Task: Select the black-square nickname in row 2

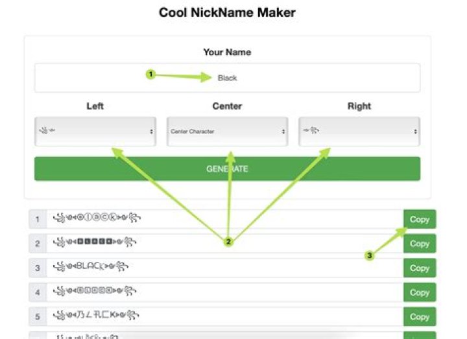Action: pos(95,242)
